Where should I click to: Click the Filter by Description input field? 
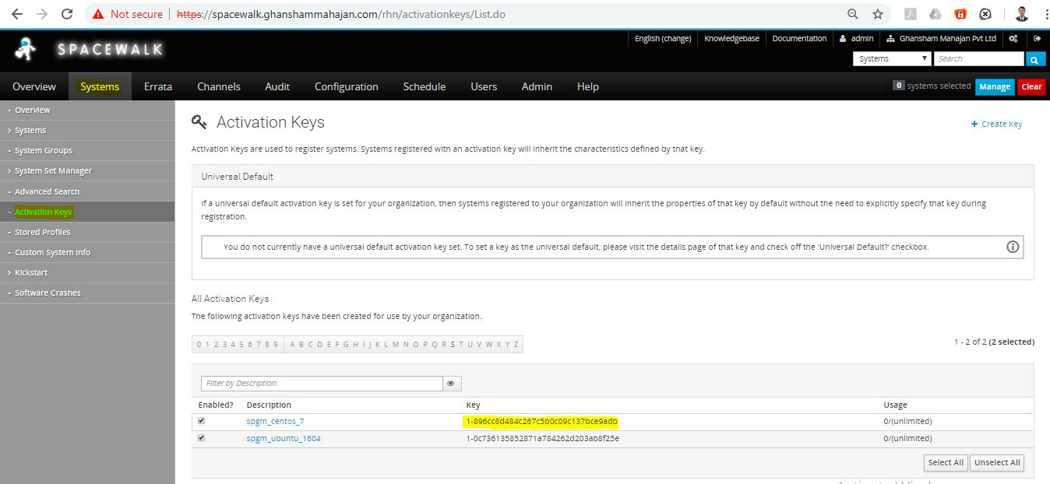(x=322, y=384)
